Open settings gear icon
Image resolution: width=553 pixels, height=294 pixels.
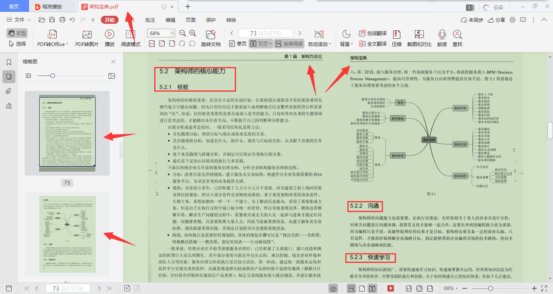tap(513, 20)
